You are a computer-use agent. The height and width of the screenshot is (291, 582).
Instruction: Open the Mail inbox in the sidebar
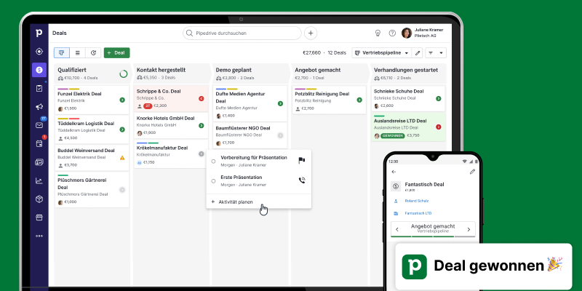pos(39,125)
